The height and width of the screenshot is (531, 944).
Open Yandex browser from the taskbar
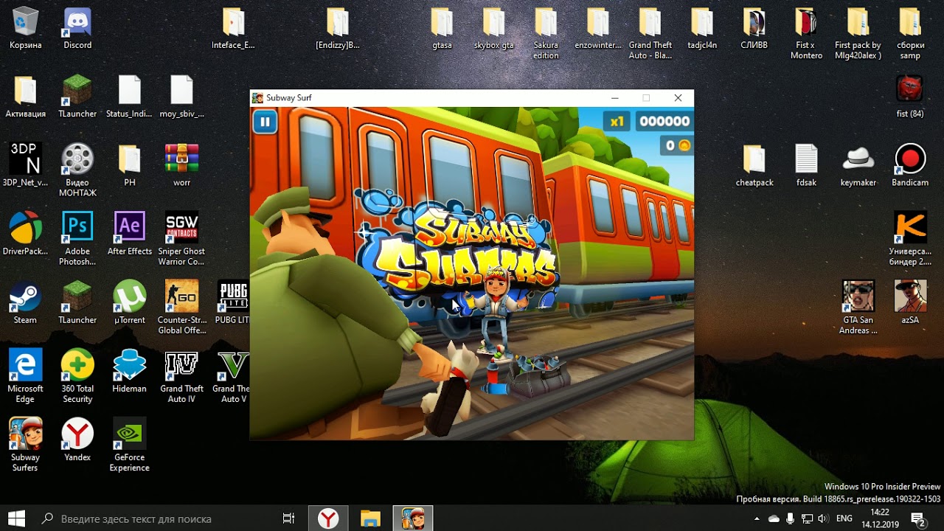(x=328, y=518)
